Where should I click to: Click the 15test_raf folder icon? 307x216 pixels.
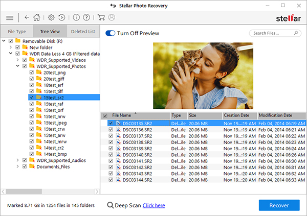pos(39,104)
